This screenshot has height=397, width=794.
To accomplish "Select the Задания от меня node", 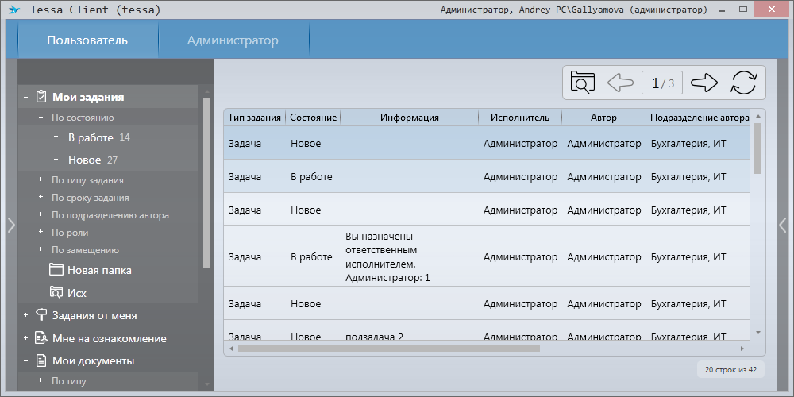I will click(x=94, y=315).
